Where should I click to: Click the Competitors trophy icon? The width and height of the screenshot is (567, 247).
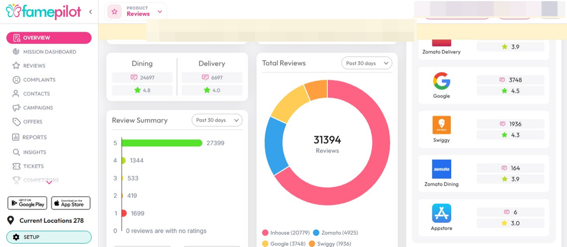coord(16,180)
